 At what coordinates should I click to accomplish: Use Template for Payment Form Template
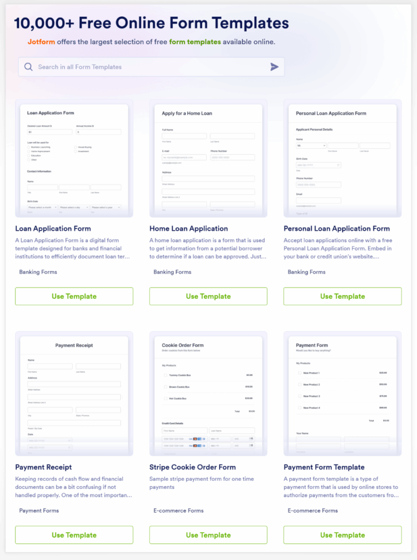coord(342,535)
